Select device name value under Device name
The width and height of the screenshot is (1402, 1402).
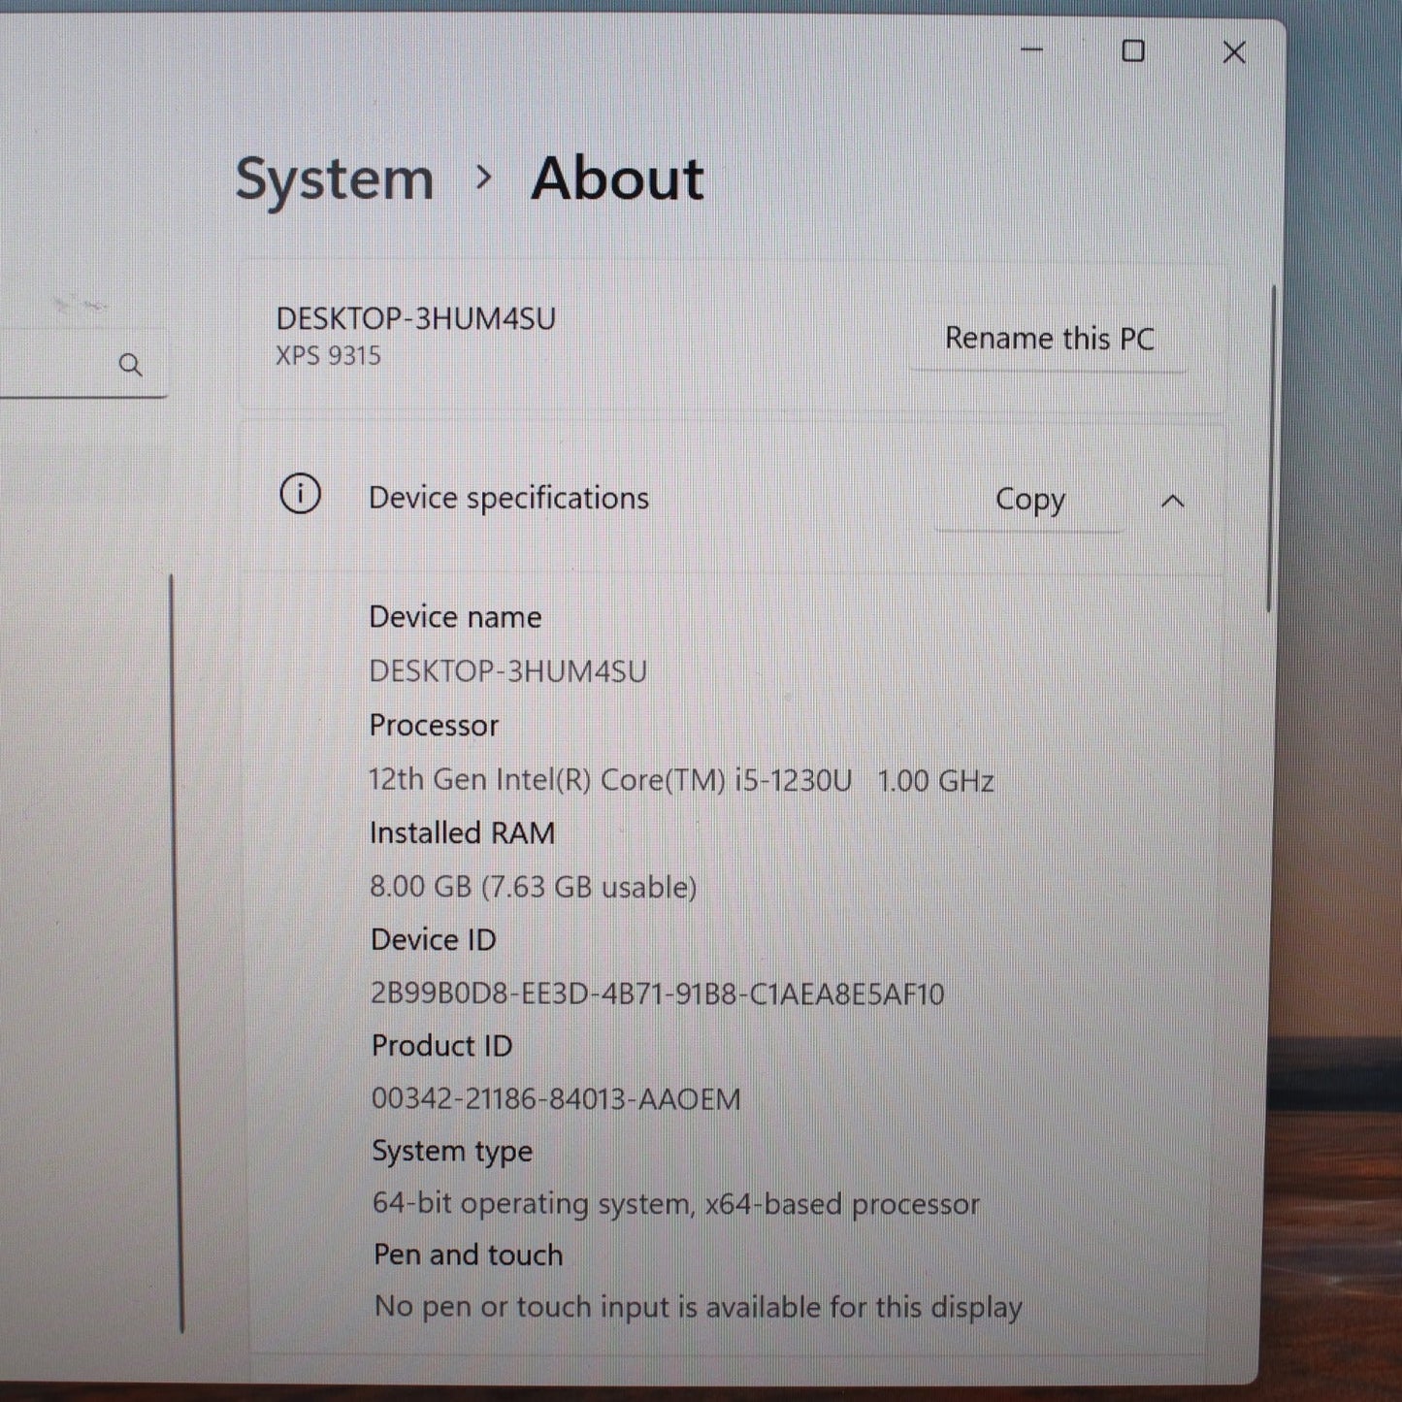(508, 671)
